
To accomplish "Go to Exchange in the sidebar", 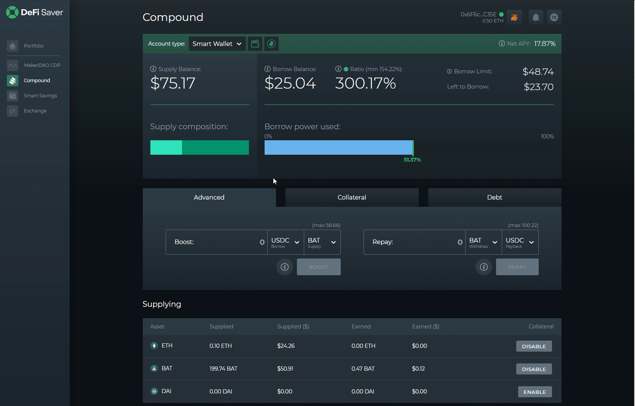I will coord(35,111).
